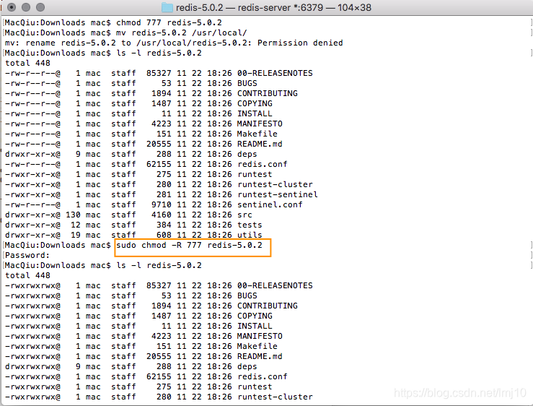The image size is (533, 406).
Task: Click CONTRIBUTING in the second listing
Action: [x=268, y=306]
